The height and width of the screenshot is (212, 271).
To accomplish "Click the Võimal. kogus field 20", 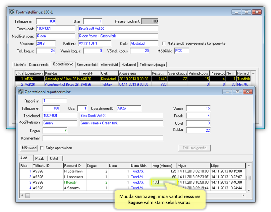I will click(x=140, y=51).
